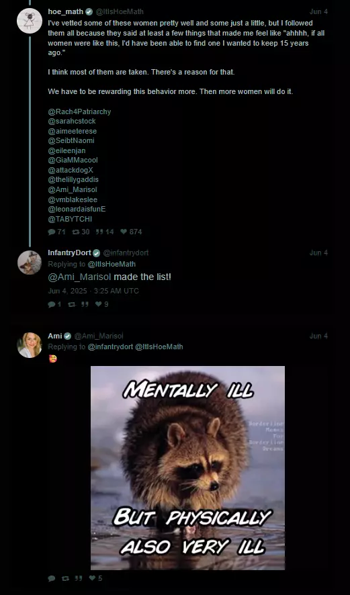Click the retweet icon under the raccoon meme
The image size is (350, 595).
click(65, 578)
